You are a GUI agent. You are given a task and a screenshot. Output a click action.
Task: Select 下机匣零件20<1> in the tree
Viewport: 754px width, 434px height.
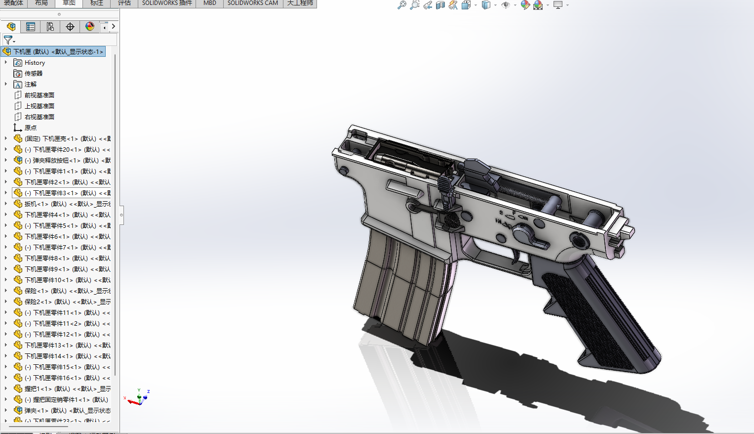click(x=67, y=149)
